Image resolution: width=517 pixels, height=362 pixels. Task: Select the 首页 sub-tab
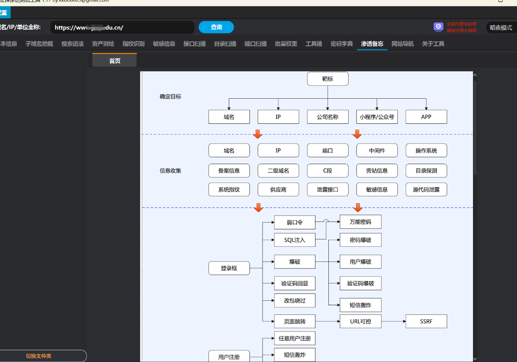click(x=115, y=60)
